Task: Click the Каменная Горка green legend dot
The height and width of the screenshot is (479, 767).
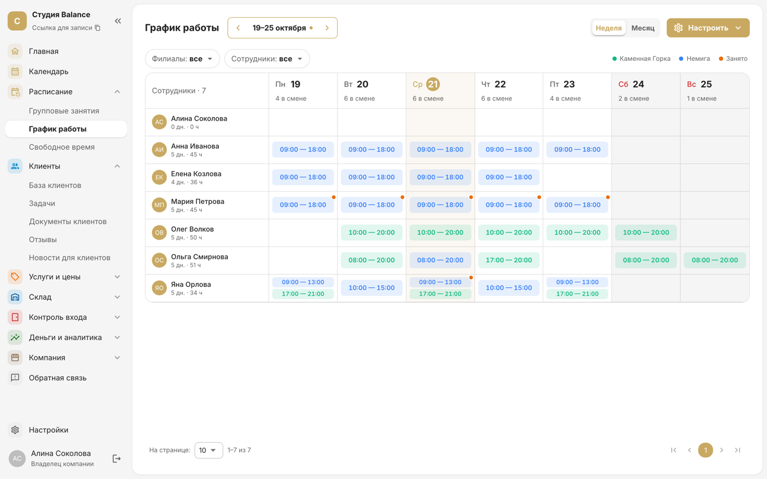Action: pyautogui.click(x=614, y=59)
